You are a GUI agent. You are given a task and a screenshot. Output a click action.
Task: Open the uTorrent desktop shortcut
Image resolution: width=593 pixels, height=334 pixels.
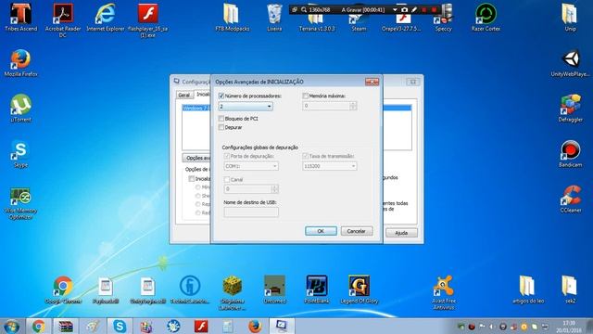20,109
